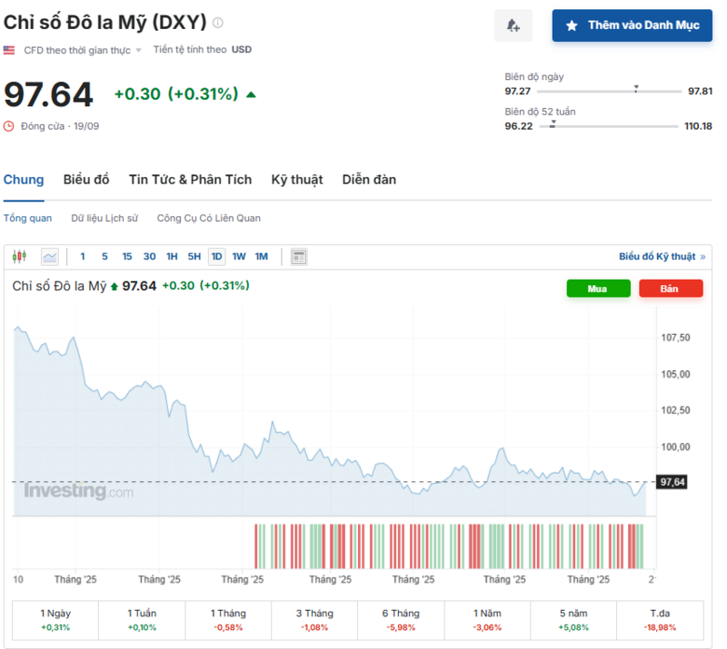Select the 1D chart interval
Viewport: 727px width, 649px height.
click(216, 257)
